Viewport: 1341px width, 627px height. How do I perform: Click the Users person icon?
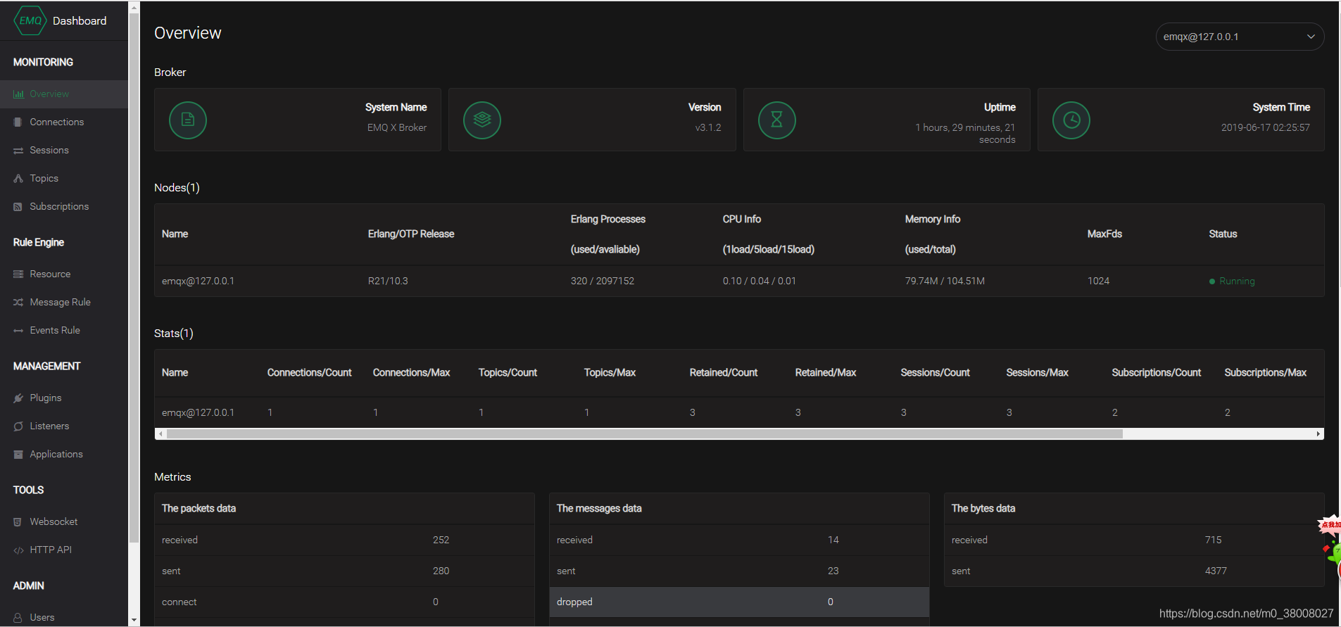click(18, 618)
